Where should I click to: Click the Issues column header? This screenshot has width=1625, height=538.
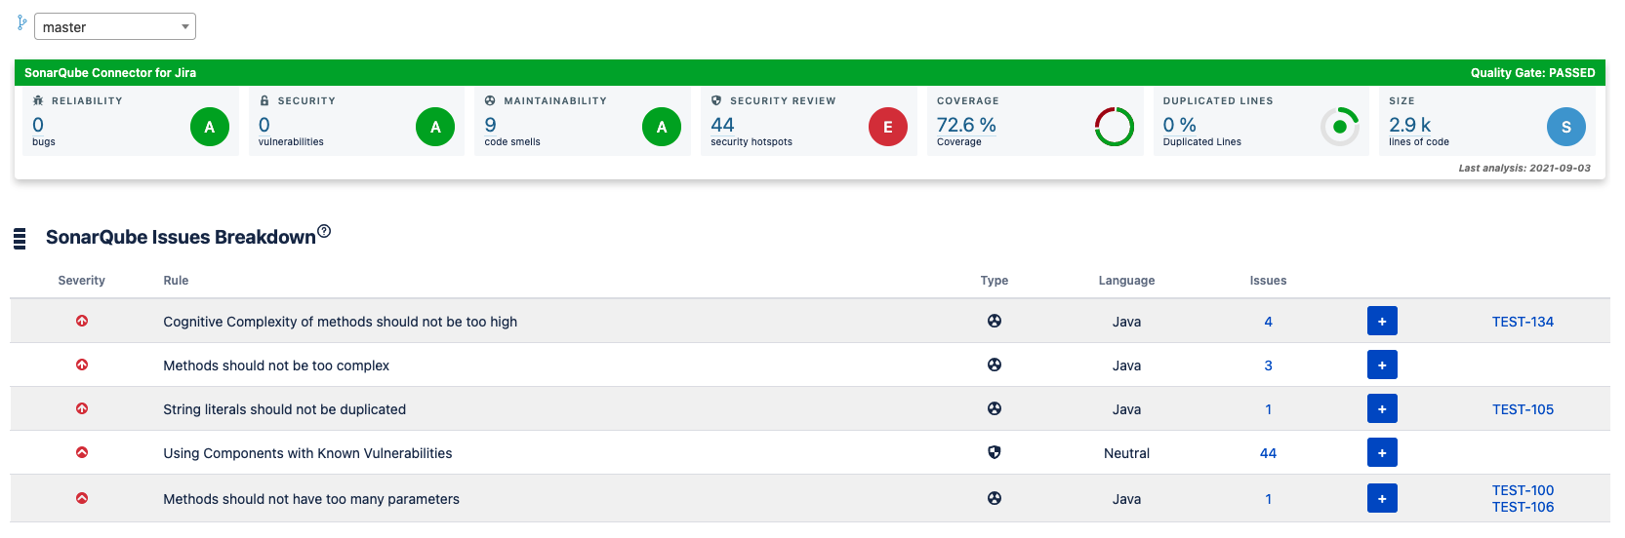(1268, 280)
